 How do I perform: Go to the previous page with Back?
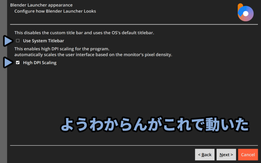[x=205, y=155]
